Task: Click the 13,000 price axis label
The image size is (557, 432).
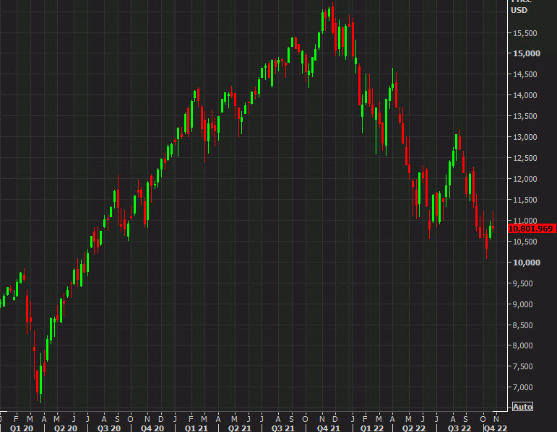Action: click(524, 137)
